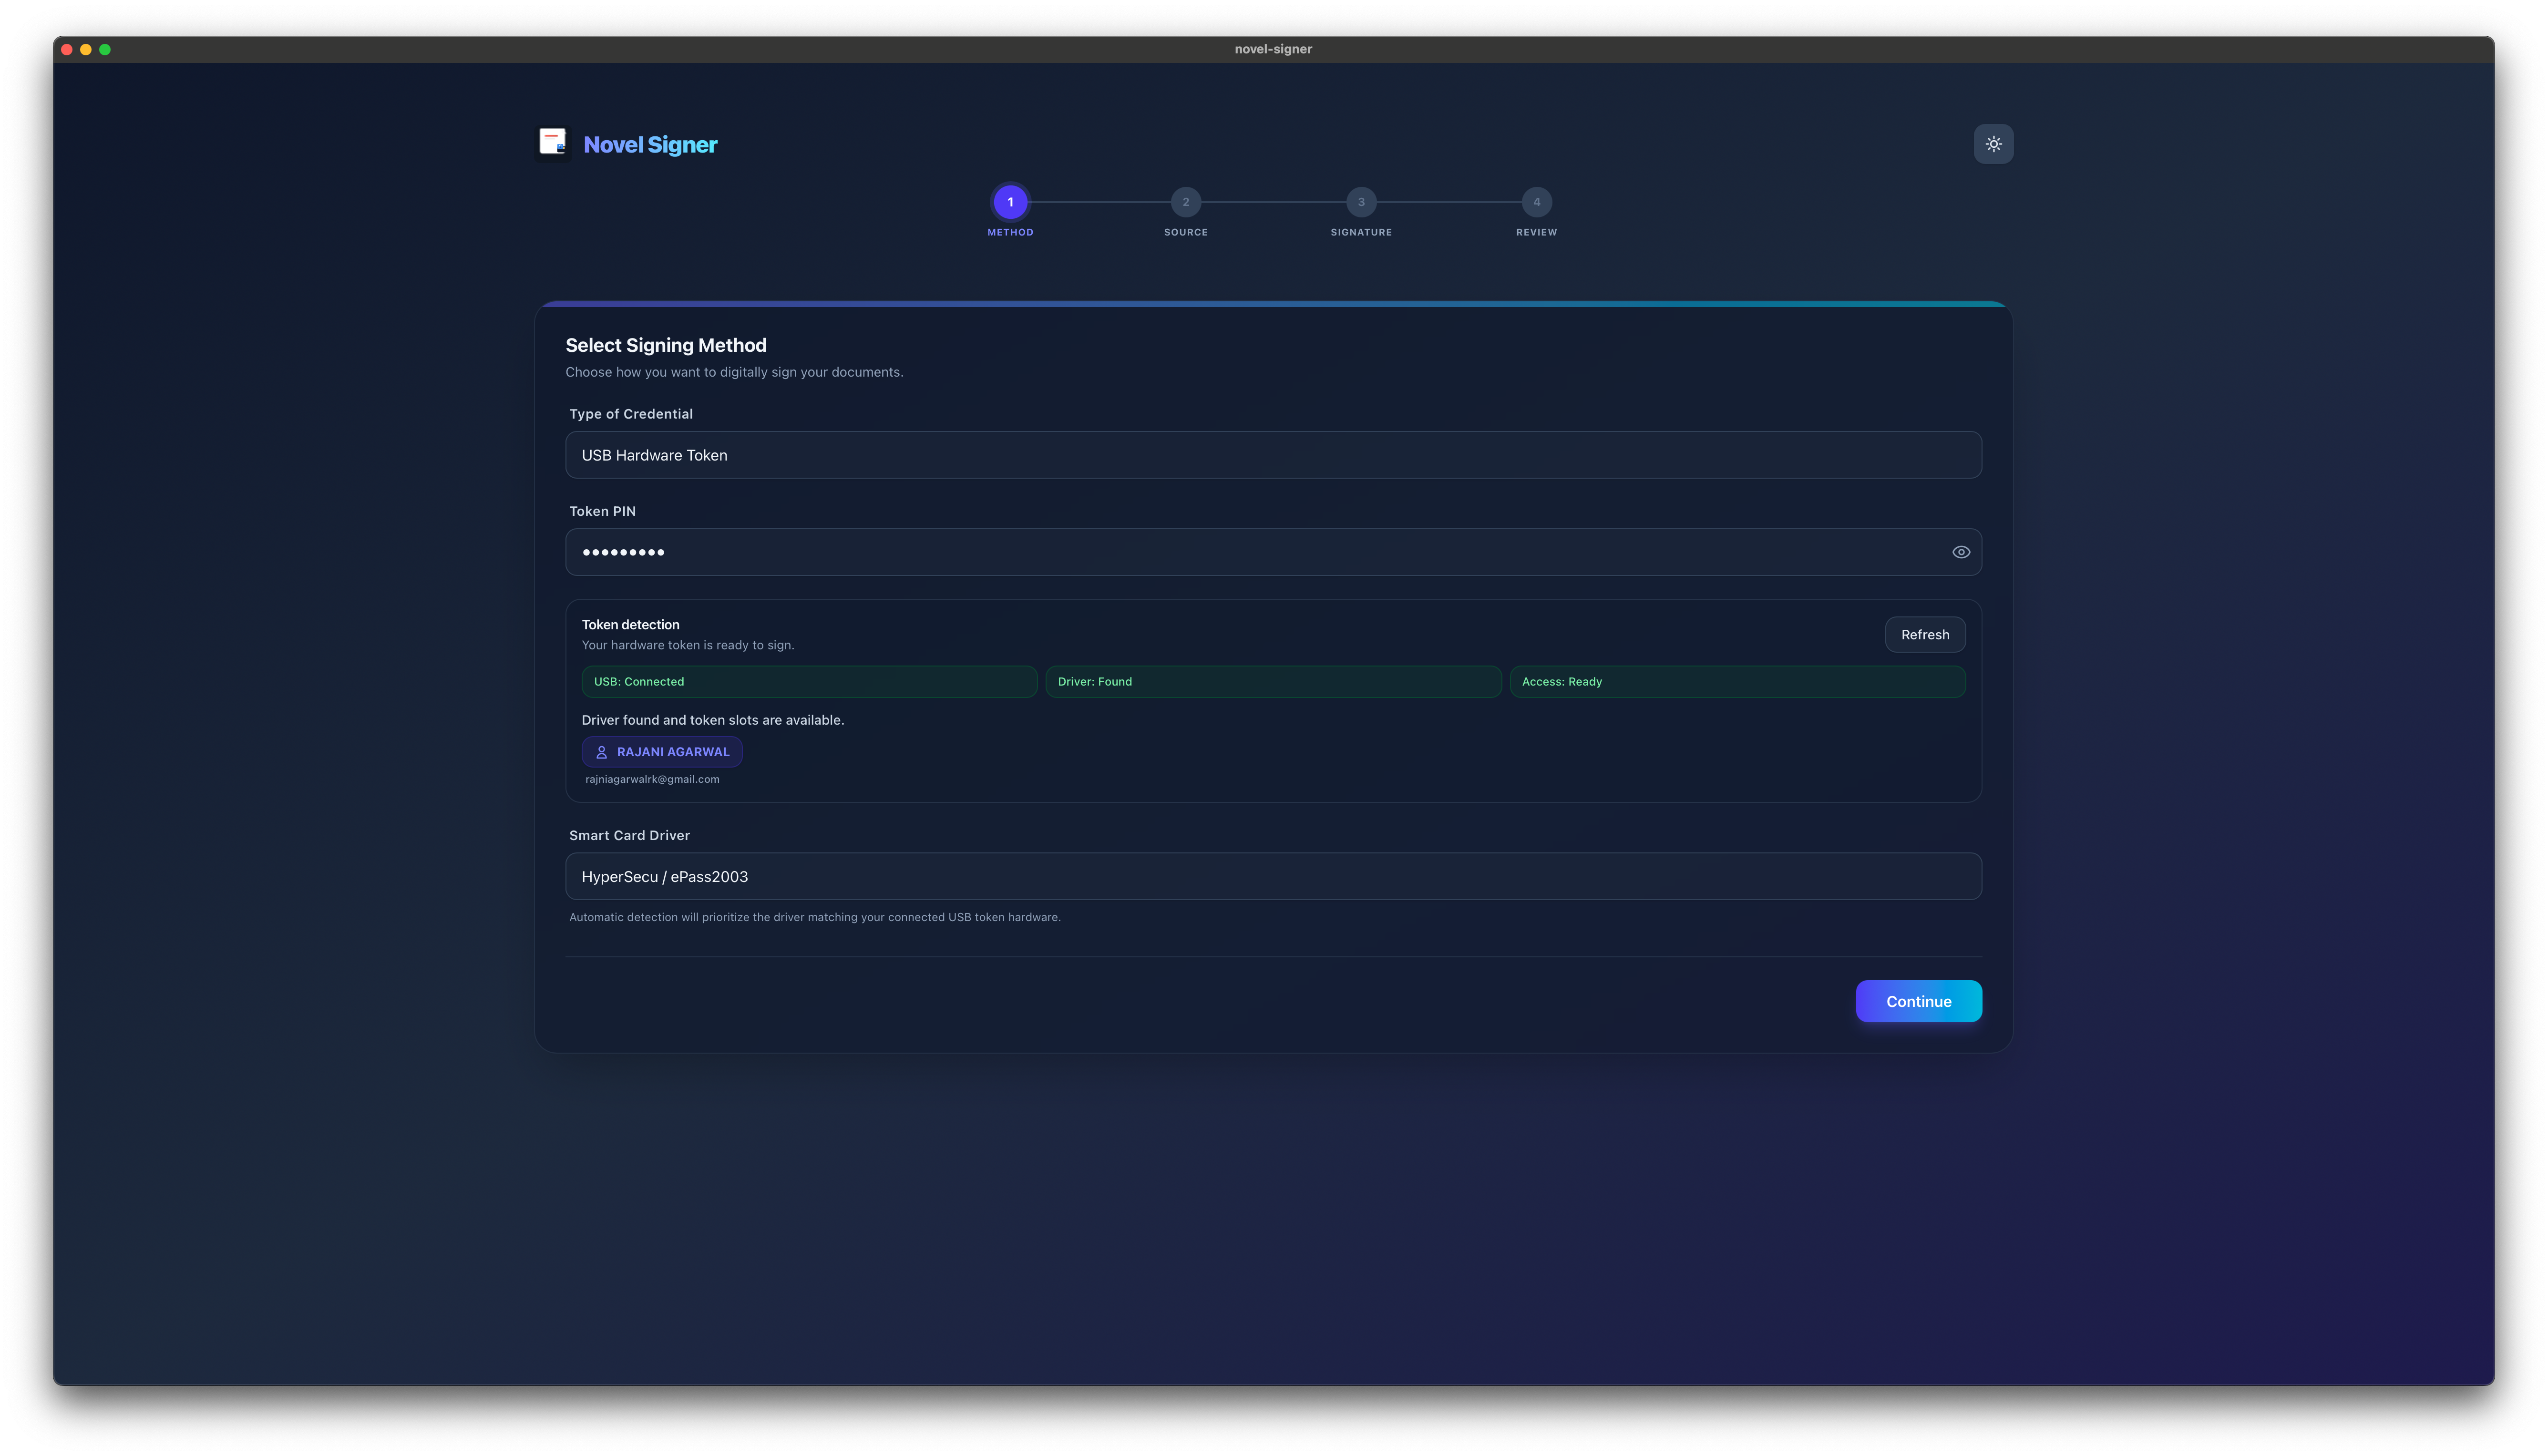Click the REVIEW step label
Image resolution: width=2548 pixels, height=1456 pixels.
tap(1536, 232)
